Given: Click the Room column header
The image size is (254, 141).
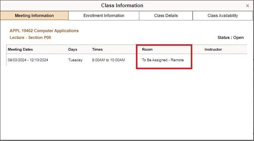Looking at the screenshot, I should (x=147, y=50).
